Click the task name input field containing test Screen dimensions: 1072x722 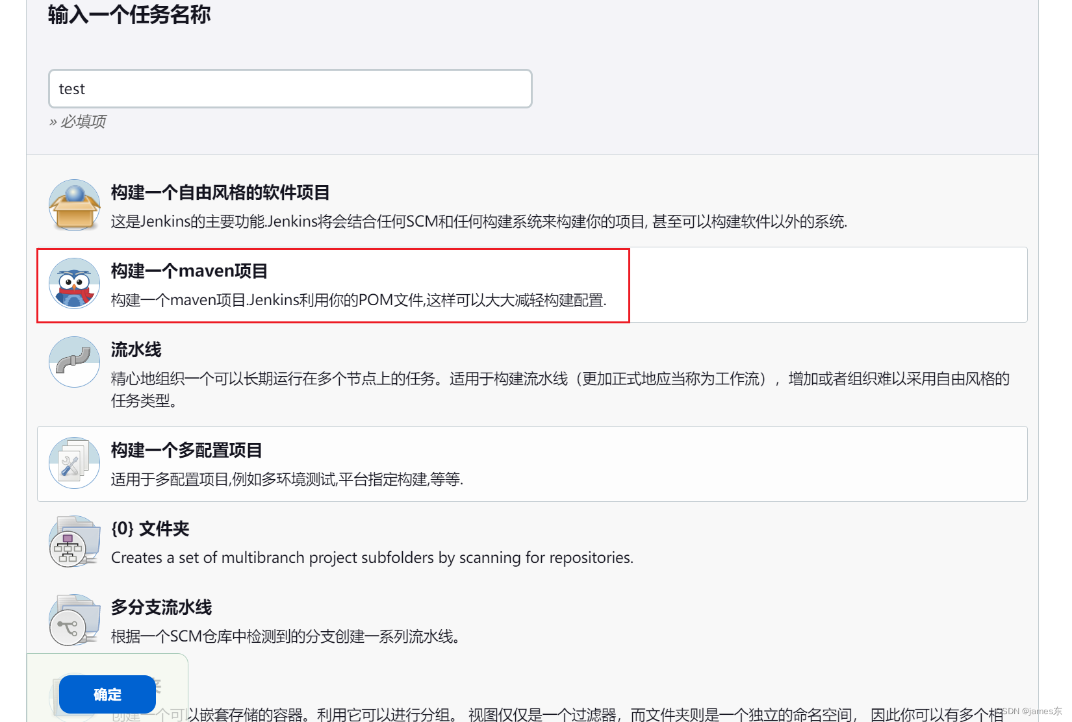tap(290, 88)
